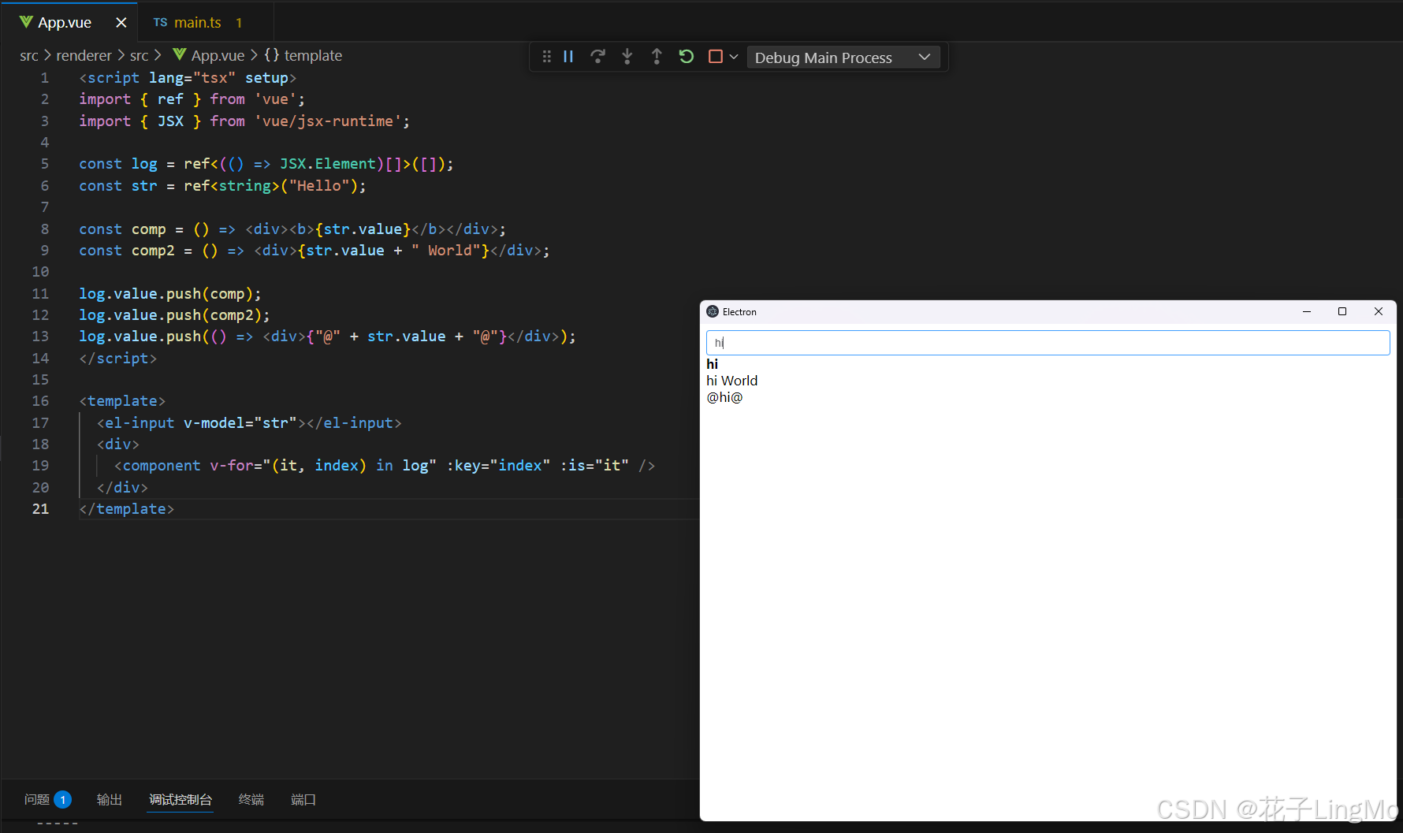Pause debugging from the debug toolbar
1403x833 pixels.
point(568,57)
